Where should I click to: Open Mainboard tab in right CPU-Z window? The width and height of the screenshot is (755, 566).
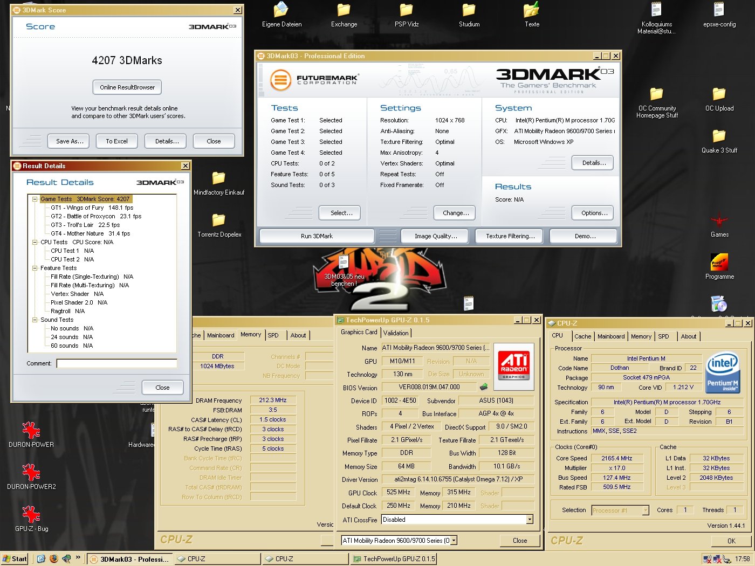(611, 336)
